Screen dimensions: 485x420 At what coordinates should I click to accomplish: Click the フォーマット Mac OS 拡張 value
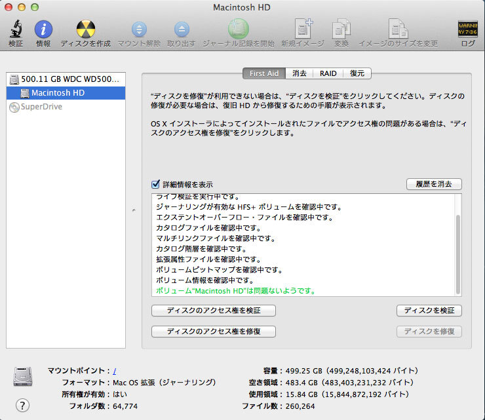coord(165,383)
